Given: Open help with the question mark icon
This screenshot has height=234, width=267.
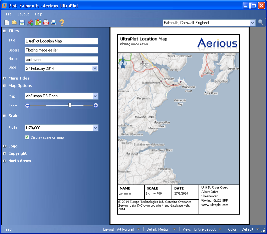Looking at the screenshot, I should pyautogui.click(x=62, y=22).
